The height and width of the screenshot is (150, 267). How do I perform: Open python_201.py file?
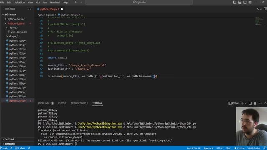coord(18,88)
